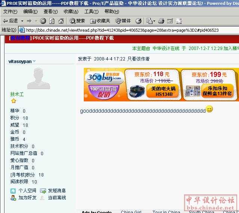This screenshot has height=213, width=239.
Task: Click the Stop loading icon
Action: tap(43, 21)
